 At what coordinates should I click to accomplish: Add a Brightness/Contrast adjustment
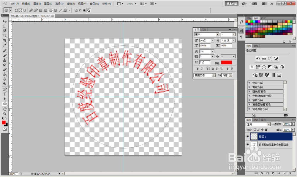[x=258, y=59]
